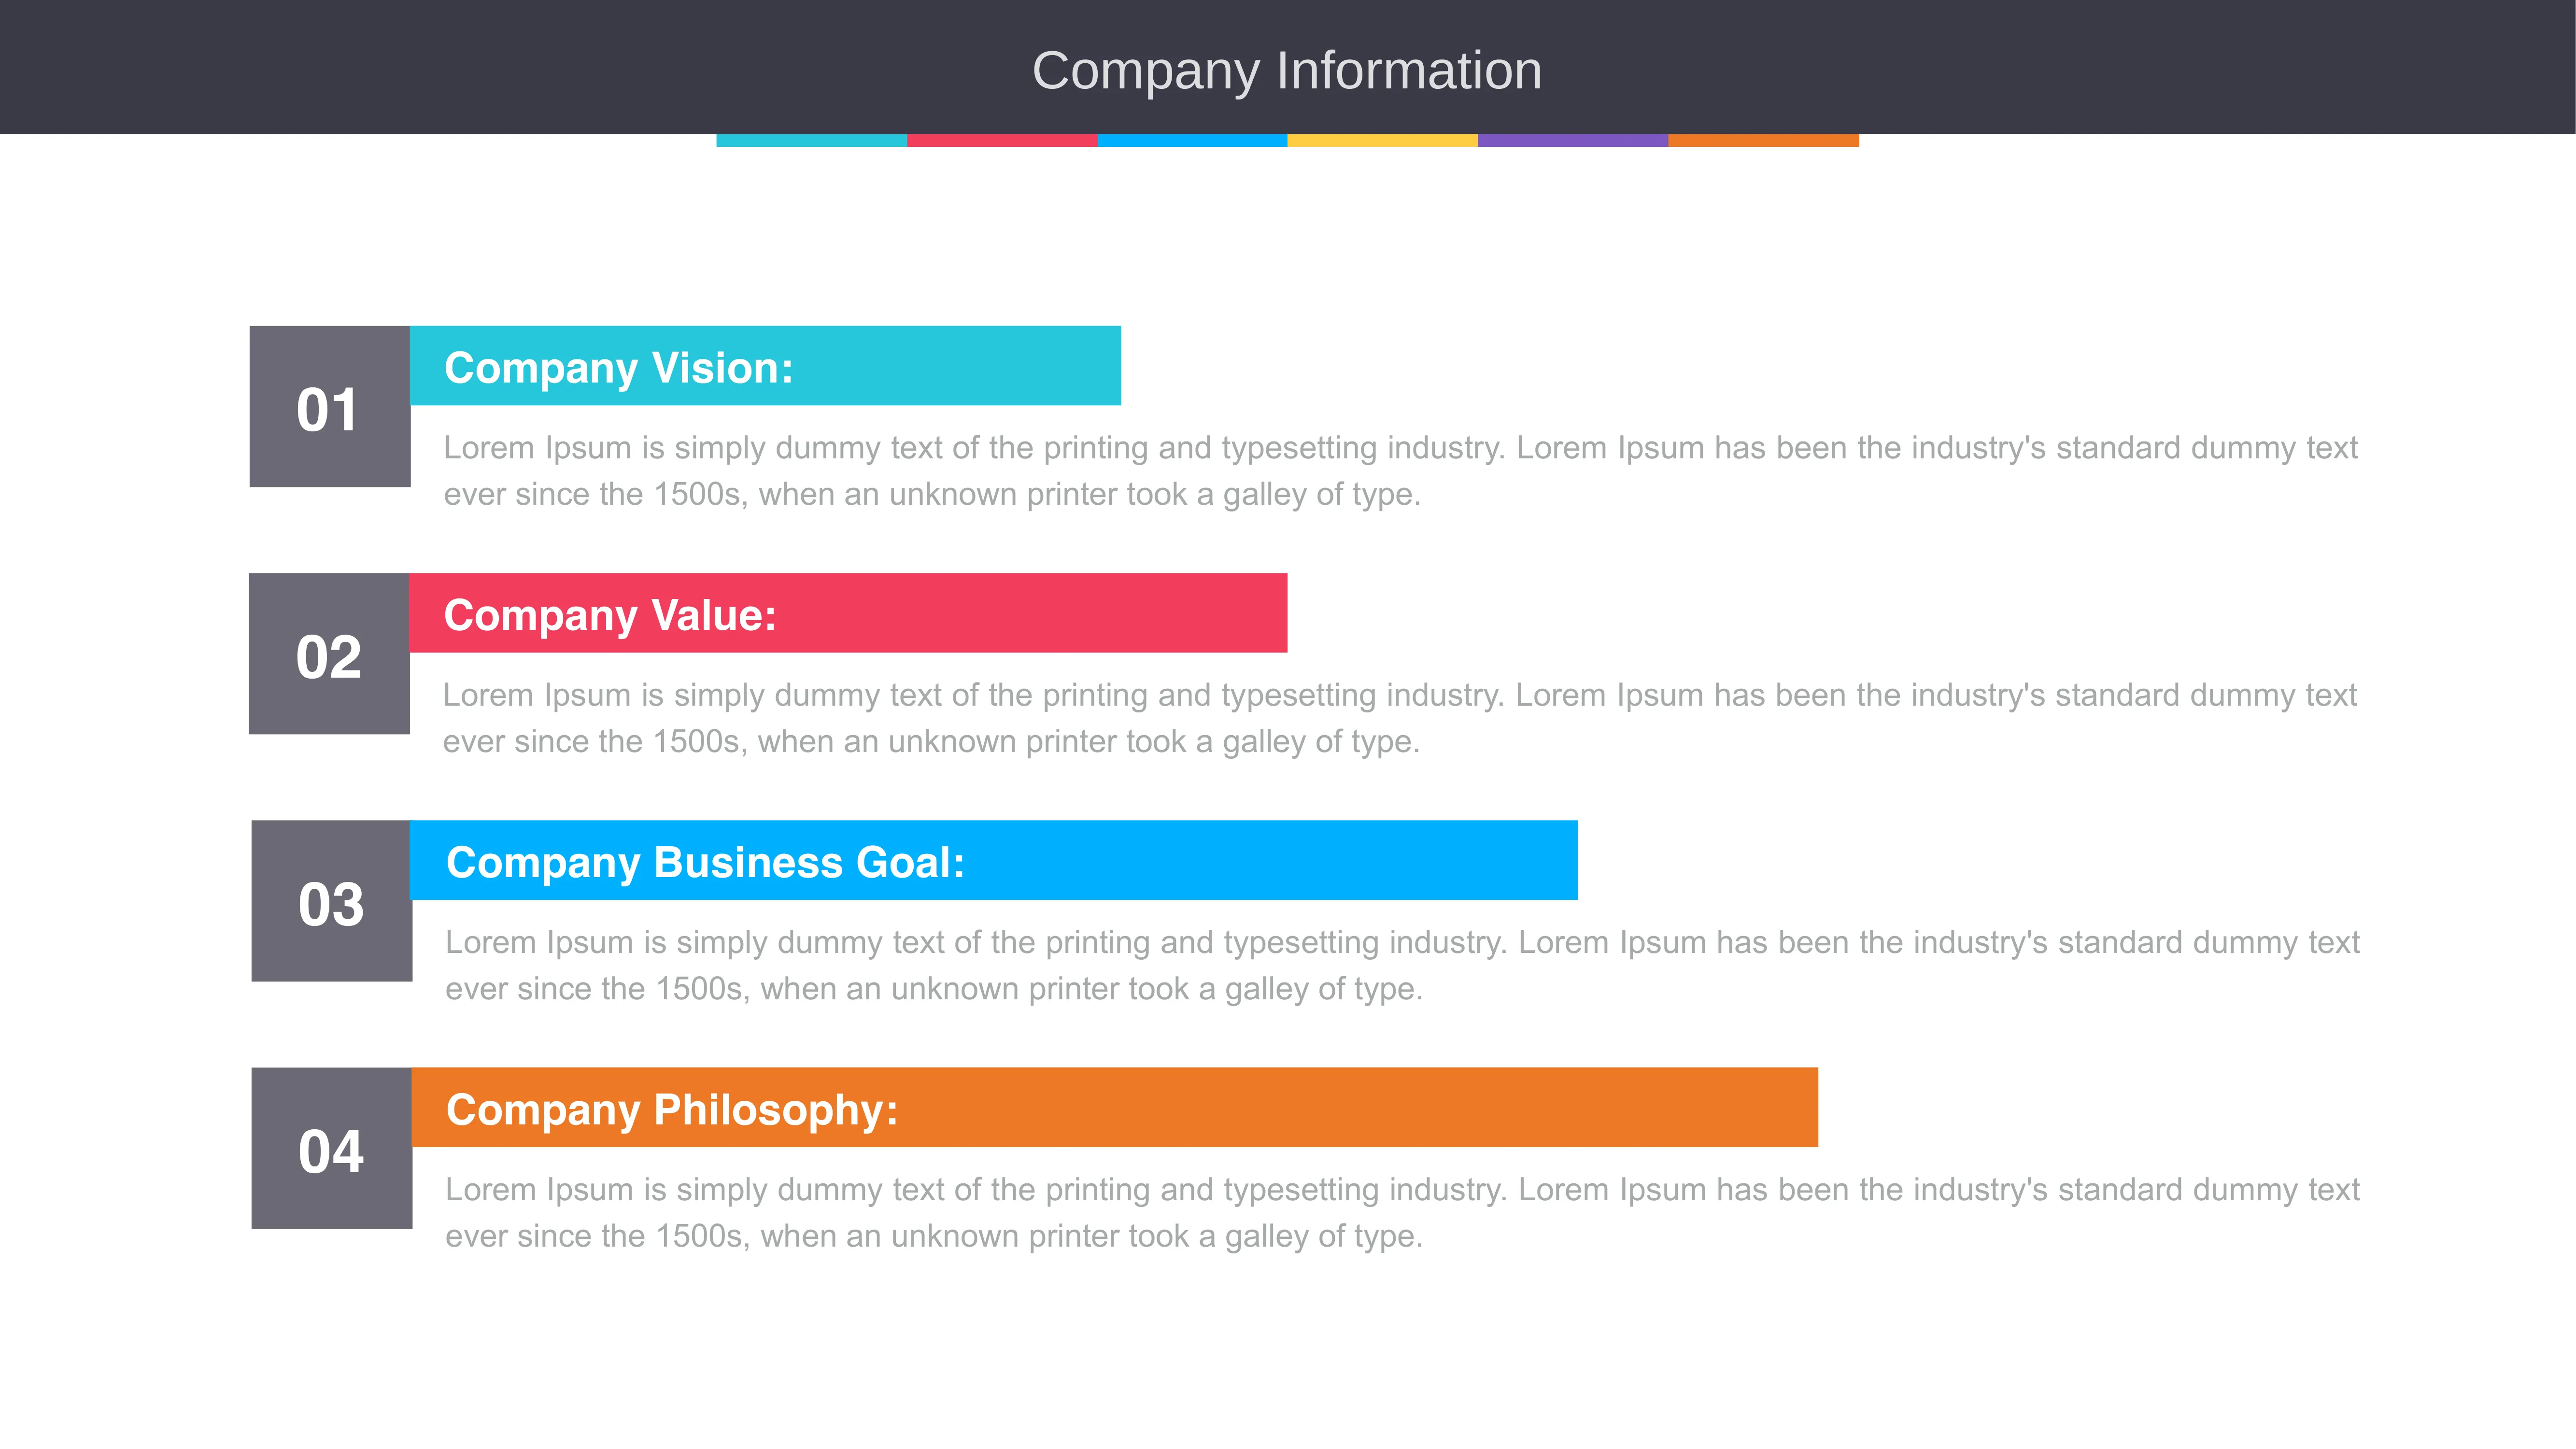The image size is (2576, 1449).
Task: Click the Company Business Goal heading bar
Action: (x=994, y=860)
